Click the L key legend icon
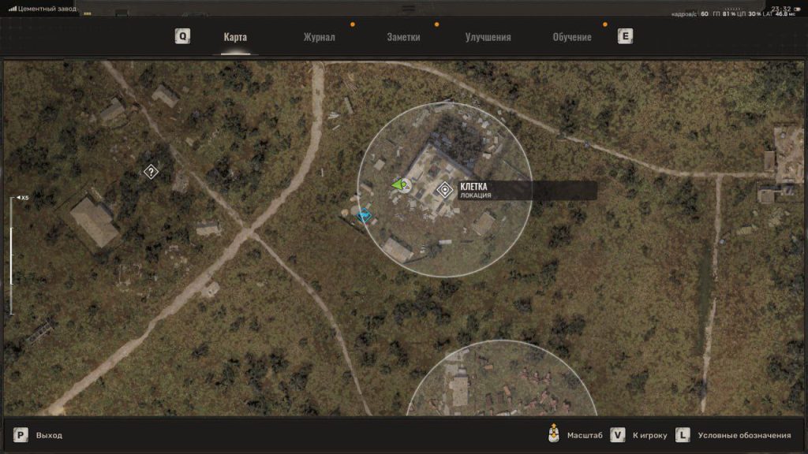808x454 pixels. tap(683, 435)
